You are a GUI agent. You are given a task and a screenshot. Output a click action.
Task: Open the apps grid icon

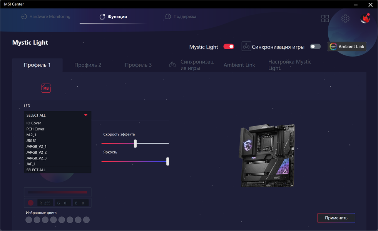pos(325,18)
